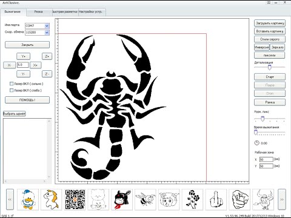This screenshot has width=291, height=218.
Task: Select the faint bear outline thumbnail
Action: pyautogui.click(x=98, y=199)
